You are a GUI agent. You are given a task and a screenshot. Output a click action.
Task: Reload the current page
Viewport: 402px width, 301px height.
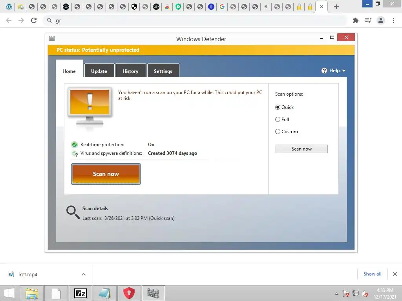(x=34, y=20)
